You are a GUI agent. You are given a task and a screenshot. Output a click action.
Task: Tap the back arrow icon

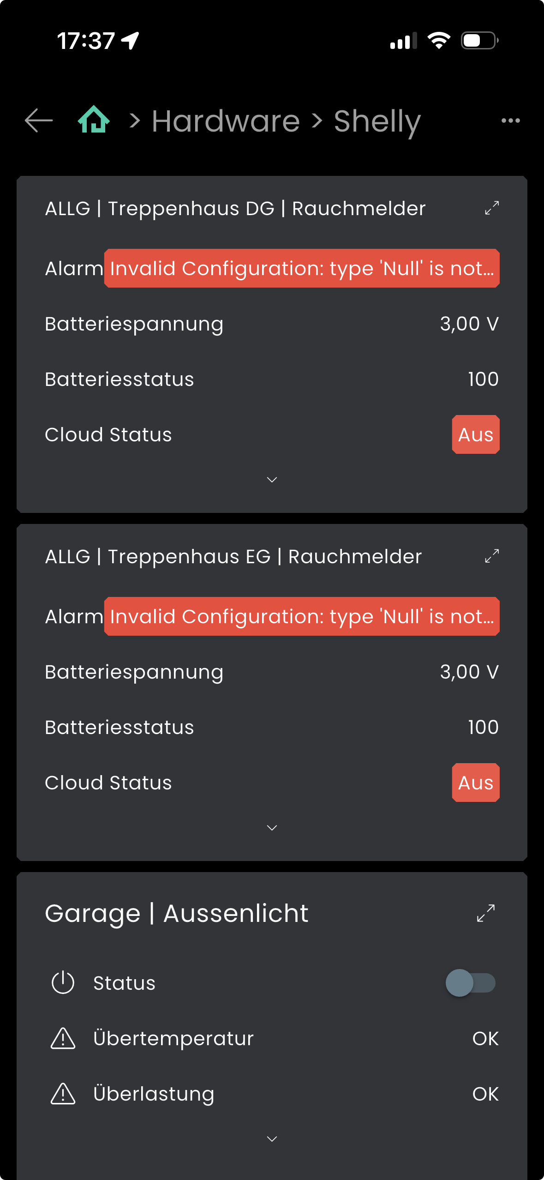coord(39,120)
